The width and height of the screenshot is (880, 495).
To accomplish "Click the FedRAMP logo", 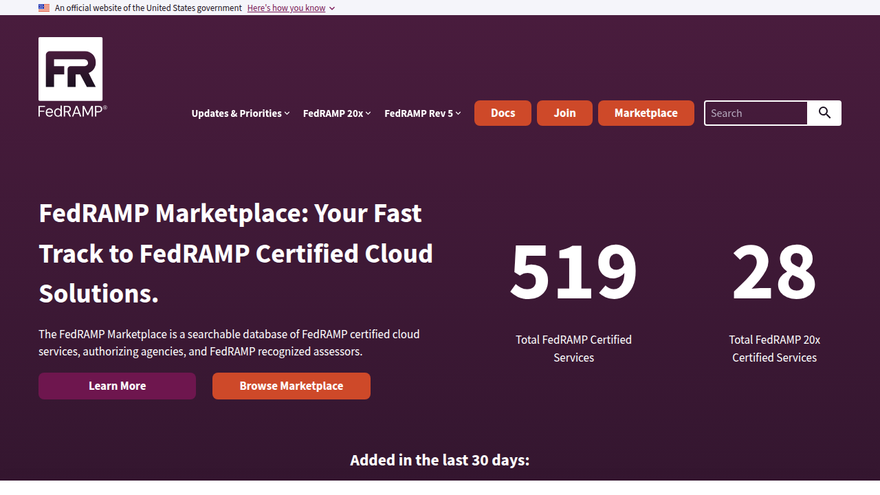I will pyautogui.click(x=72, y=77).
